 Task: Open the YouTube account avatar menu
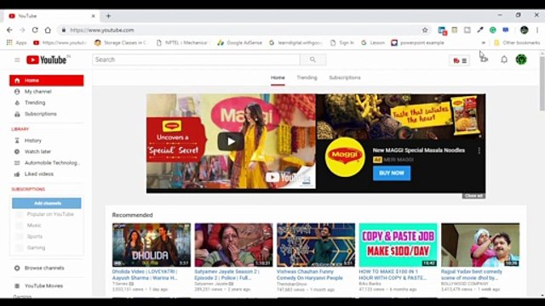[520, 59]
